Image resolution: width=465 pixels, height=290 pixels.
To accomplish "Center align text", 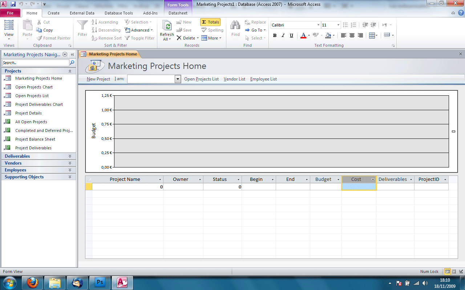I will tap(352, 36).
